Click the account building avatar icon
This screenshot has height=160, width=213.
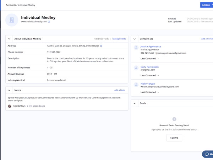pyautogui.click(x=12, y=20)
